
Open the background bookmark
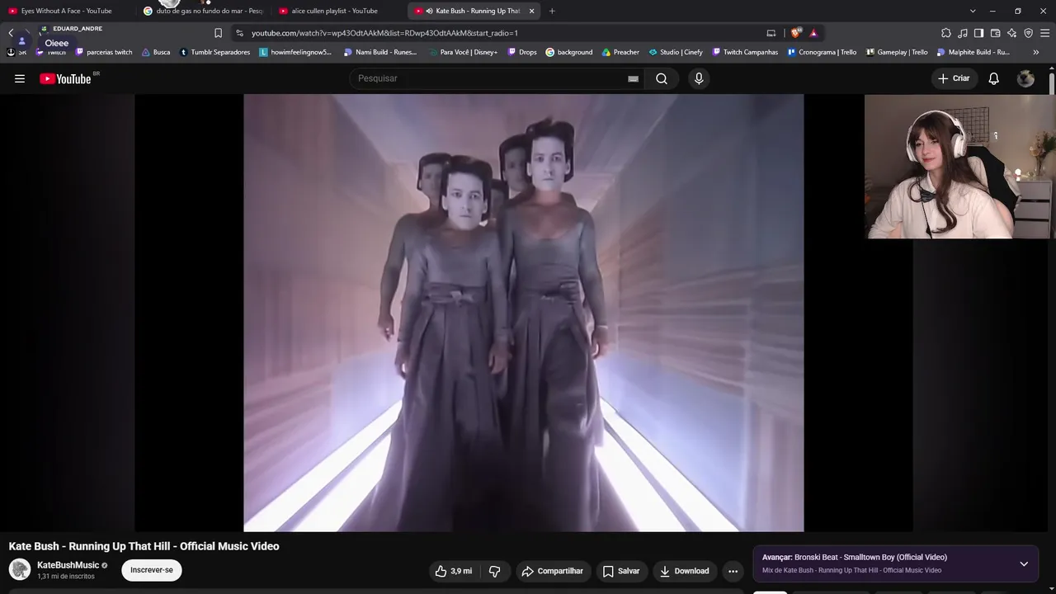pyautogui.click(x=569, y=52)
